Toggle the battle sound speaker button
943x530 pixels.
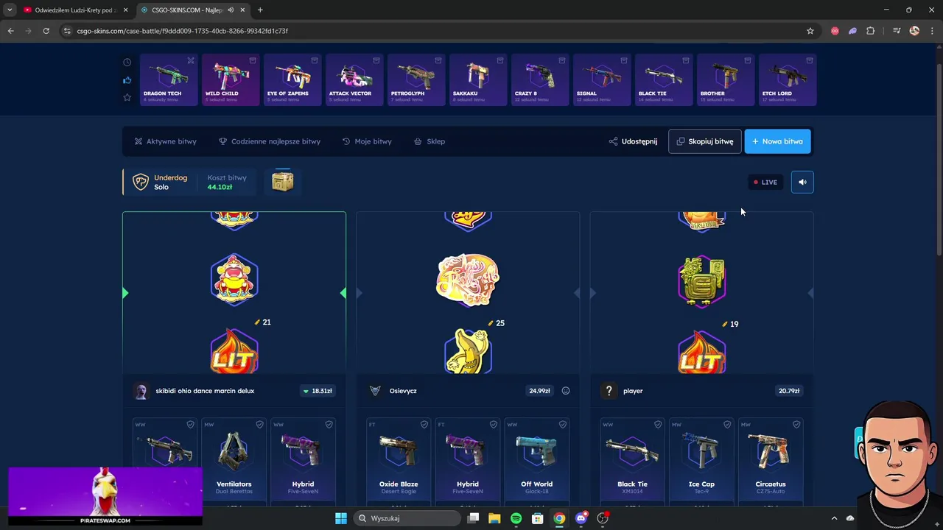pos(802,182)
